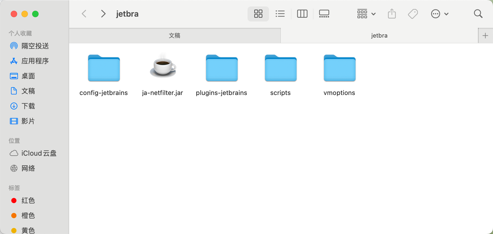Click the Share icon in toolbar
The width and height of the screenshot is (493, 234).
(392, 14)
